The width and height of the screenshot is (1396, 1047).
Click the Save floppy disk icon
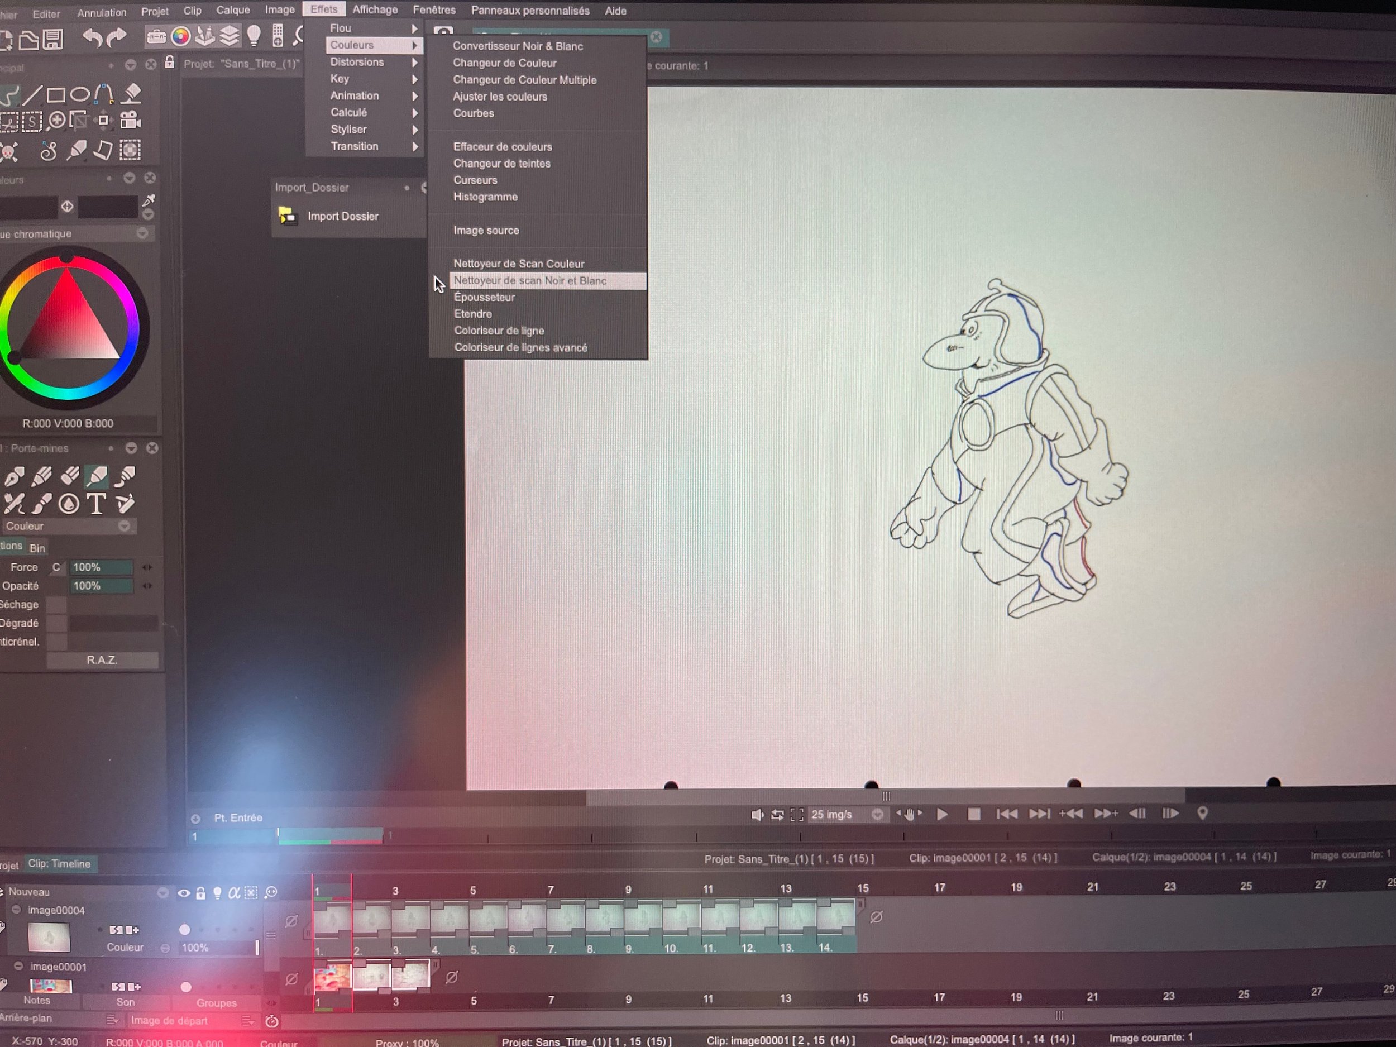(x=53, y=40)
